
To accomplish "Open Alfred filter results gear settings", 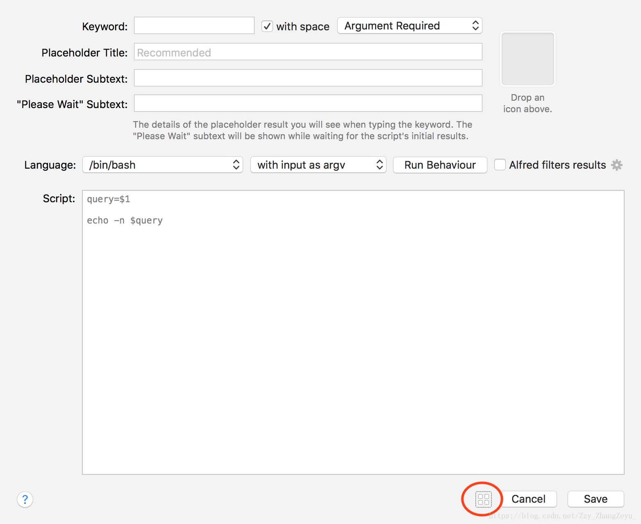I will point(617,165).
